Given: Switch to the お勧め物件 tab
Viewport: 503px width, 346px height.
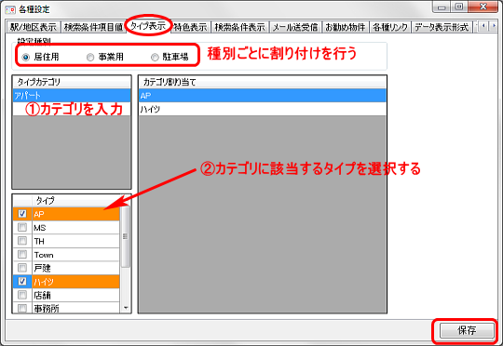Looking at the screenshot, I should click(346, 27).
